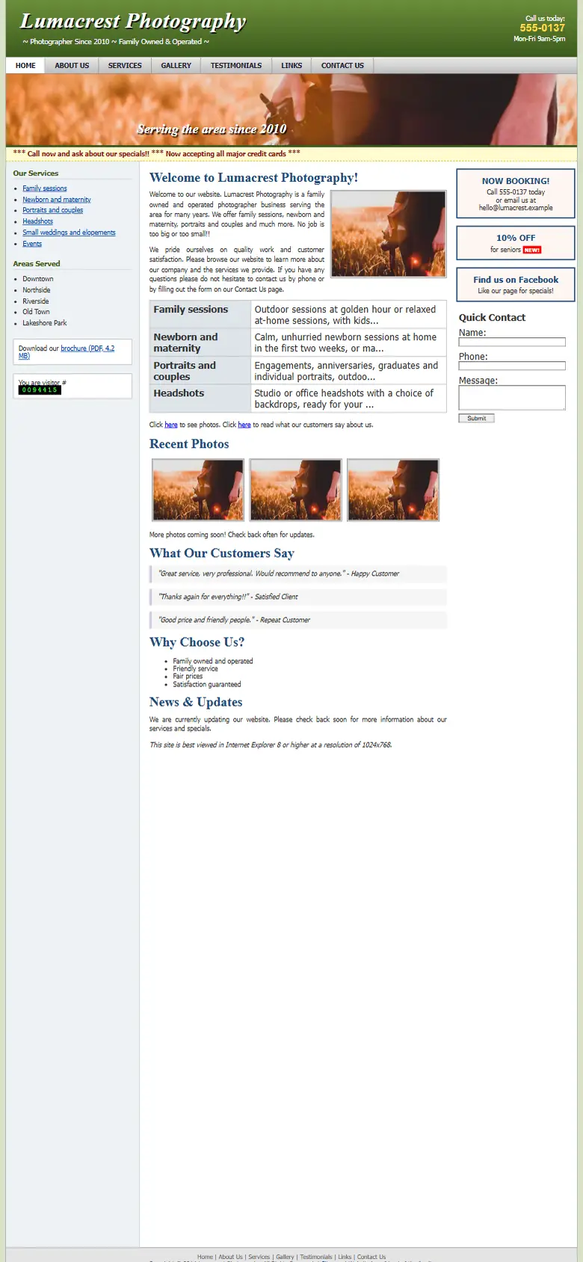This screenshot has width=583, height=1262.
Task: Open the Headshots sidebar link
Action: 37,221
